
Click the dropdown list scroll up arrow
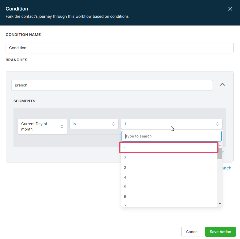(220, 145)
